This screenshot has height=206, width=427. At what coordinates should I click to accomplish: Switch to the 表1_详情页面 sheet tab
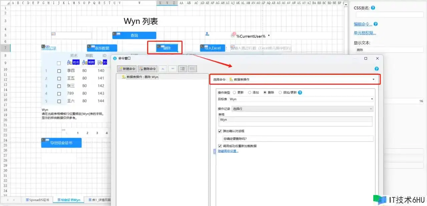(x=99, y=200)
